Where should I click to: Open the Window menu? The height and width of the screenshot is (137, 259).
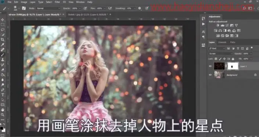[x=80, y=2]
